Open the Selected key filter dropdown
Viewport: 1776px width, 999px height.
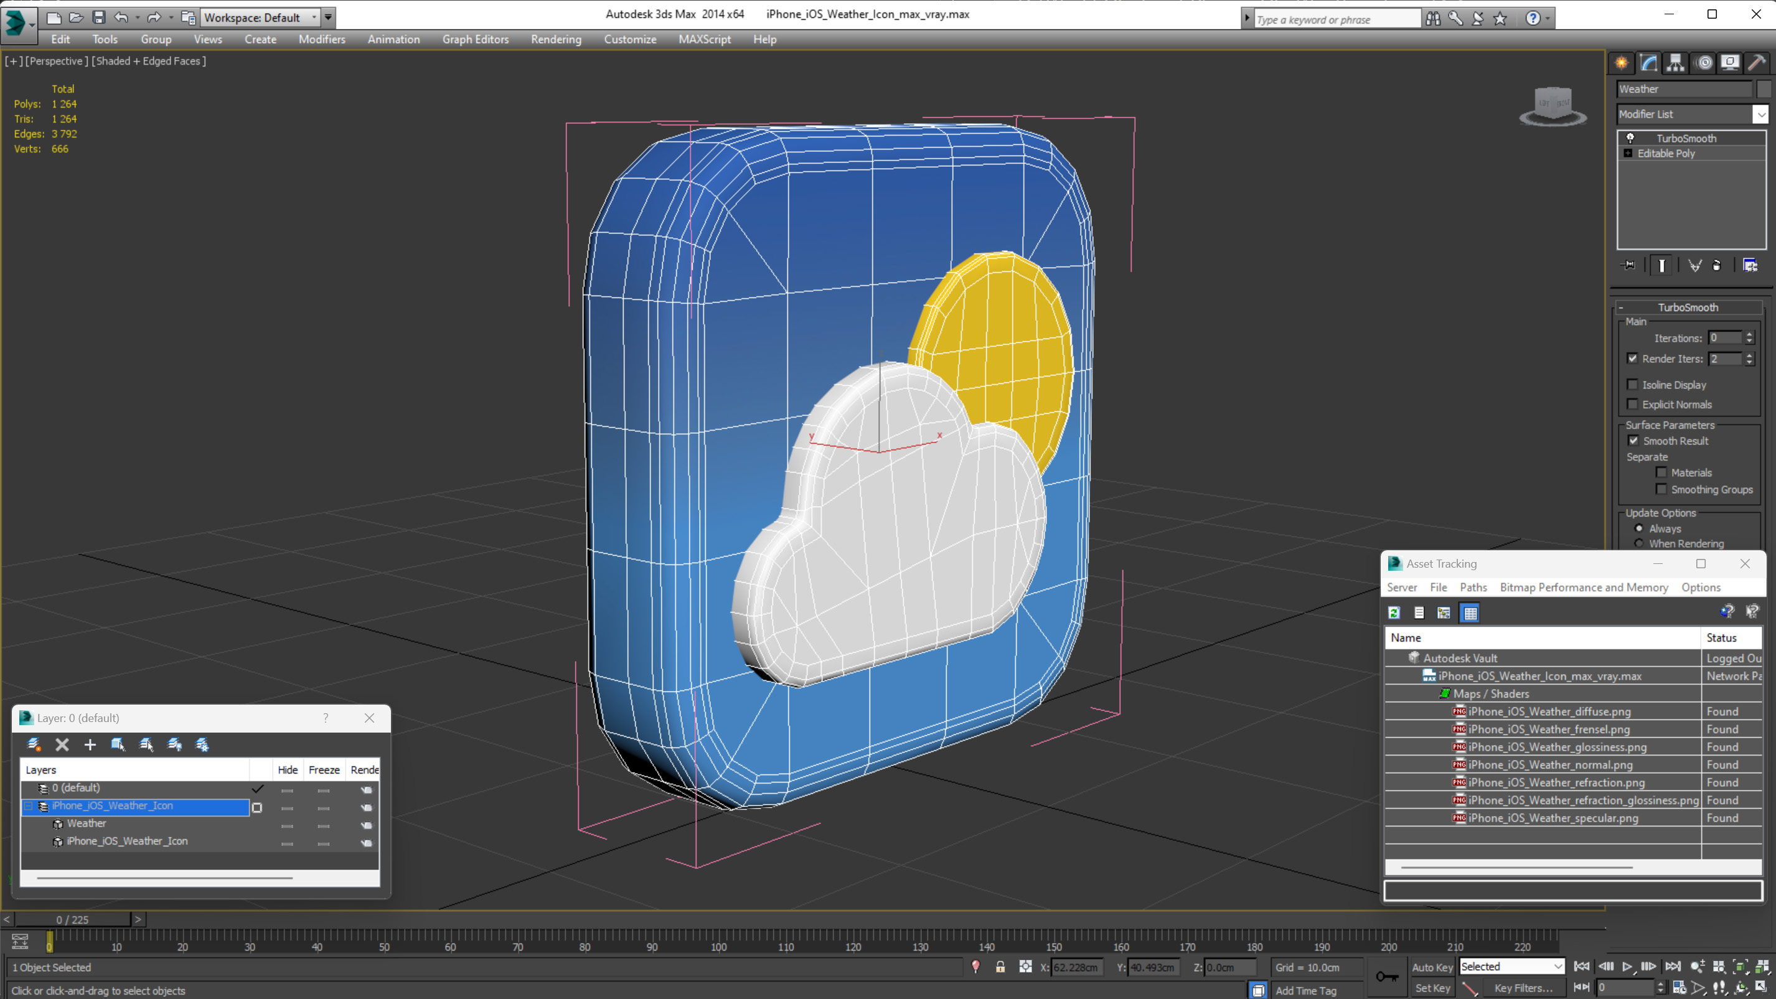pyautogui.click(x=1511, y=967)
